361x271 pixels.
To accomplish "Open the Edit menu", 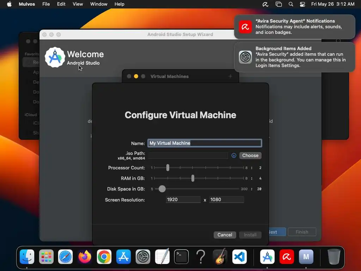I will [61, 4].
